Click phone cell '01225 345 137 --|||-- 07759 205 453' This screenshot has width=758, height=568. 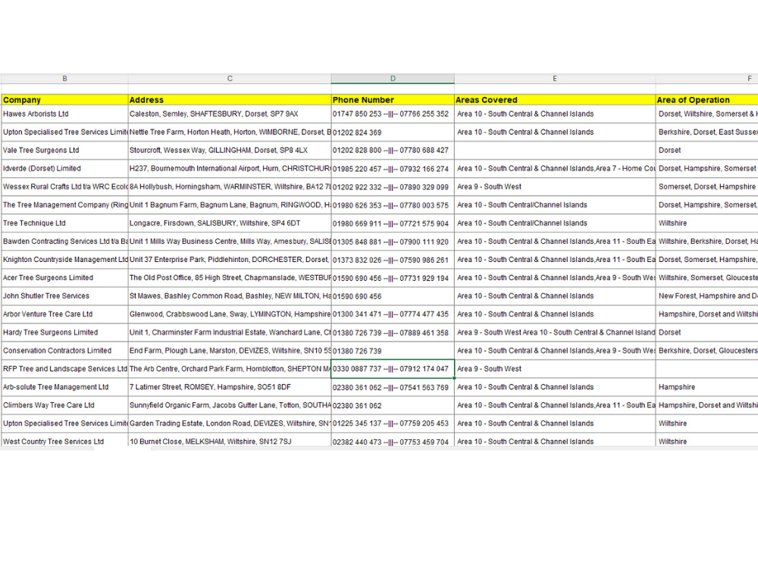pyautogui.click(x=393, y=423)
